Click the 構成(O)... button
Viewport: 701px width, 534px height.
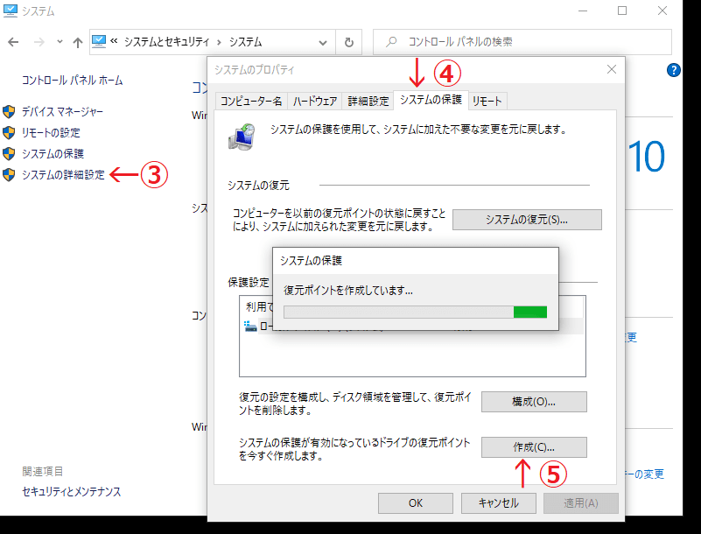[534, 402]
